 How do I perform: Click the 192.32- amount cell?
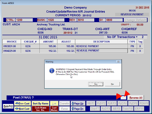click(48, 51)
